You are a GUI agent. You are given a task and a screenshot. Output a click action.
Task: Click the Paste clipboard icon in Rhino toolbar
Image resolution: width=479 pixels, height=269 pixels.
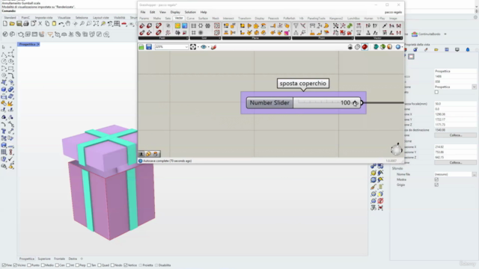pos(54,23)
